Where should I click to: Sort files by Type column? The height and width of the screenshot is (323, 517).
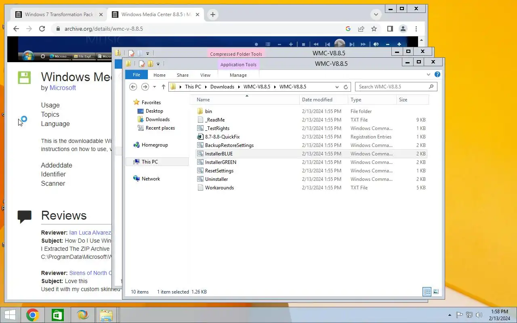point(372,100)
